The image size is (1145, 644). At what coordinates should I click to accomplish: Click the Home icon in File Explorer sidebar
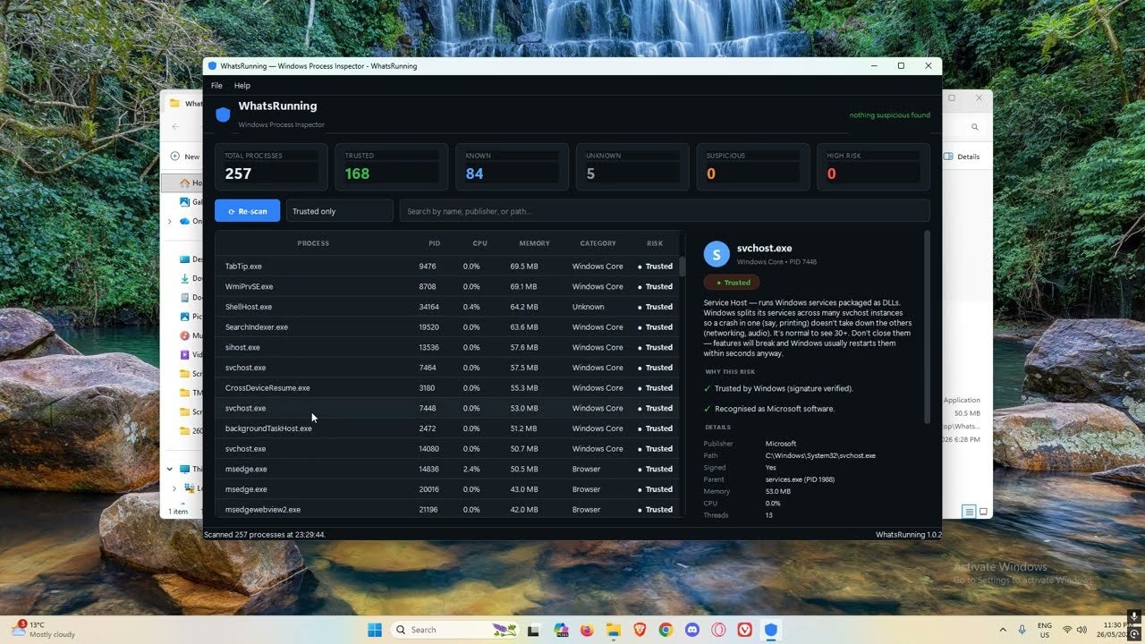tap(185, 182)
